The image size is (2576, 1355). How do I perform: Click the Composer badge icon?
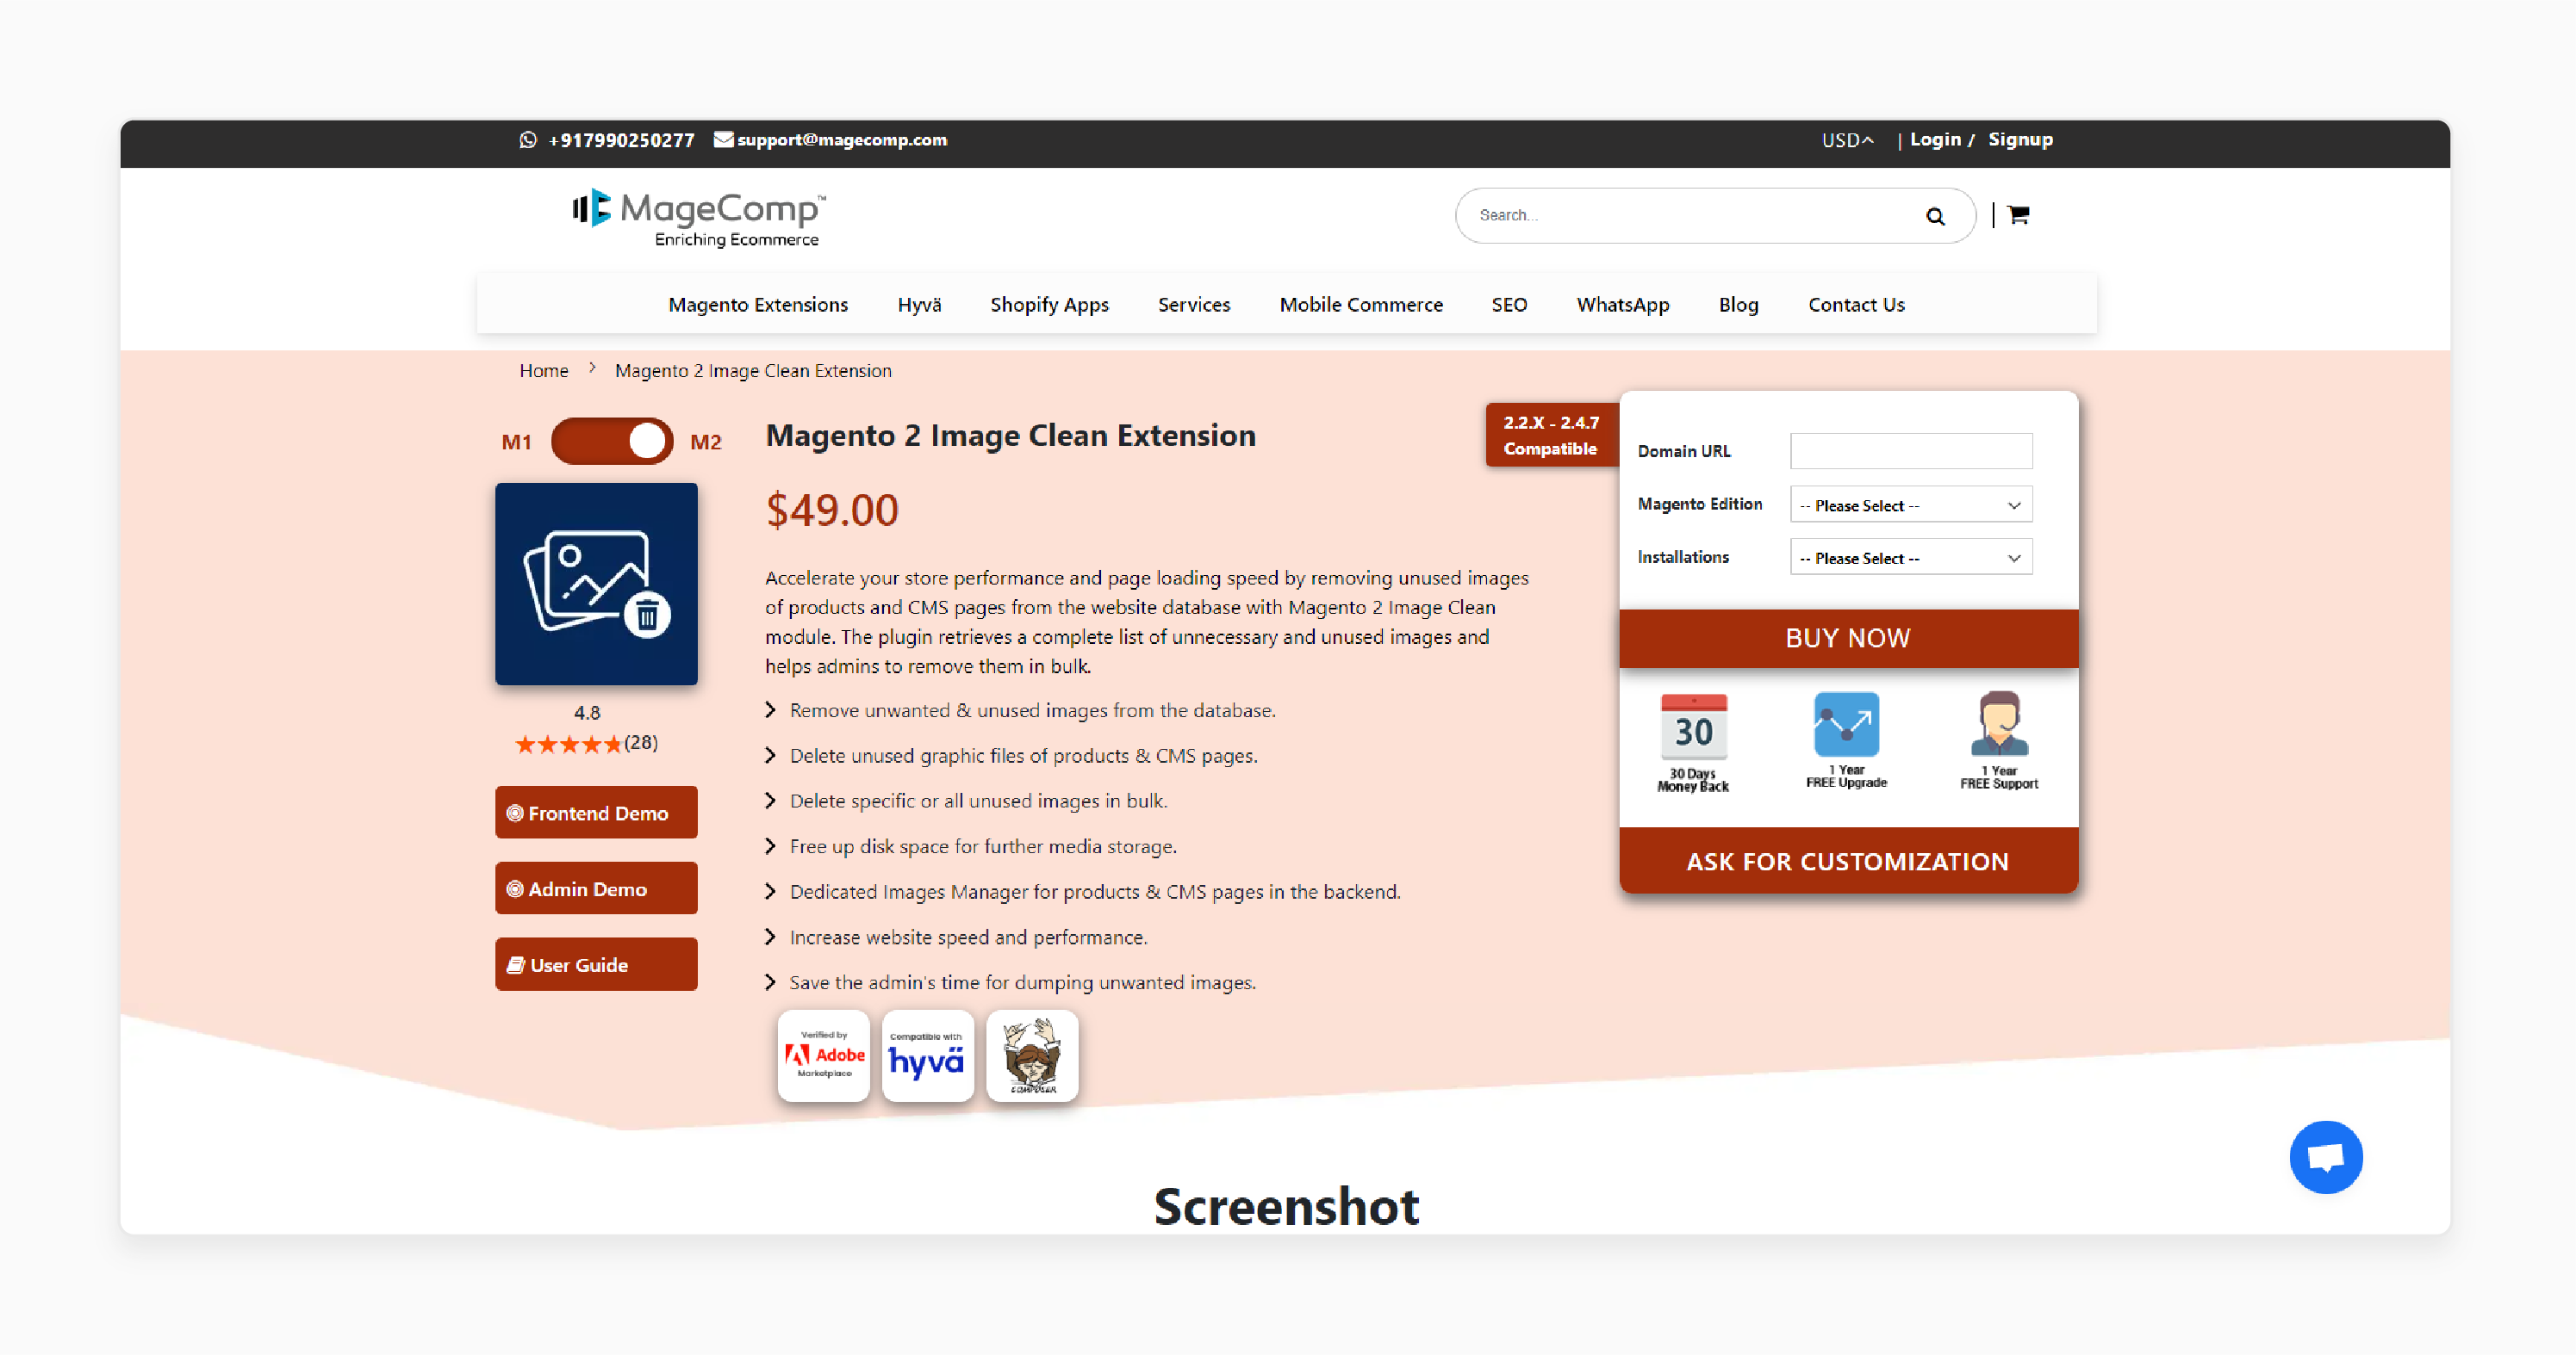point(1032,1055)
